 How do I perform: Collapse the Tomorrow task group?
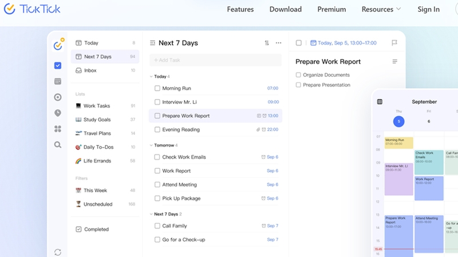(151, 145)
